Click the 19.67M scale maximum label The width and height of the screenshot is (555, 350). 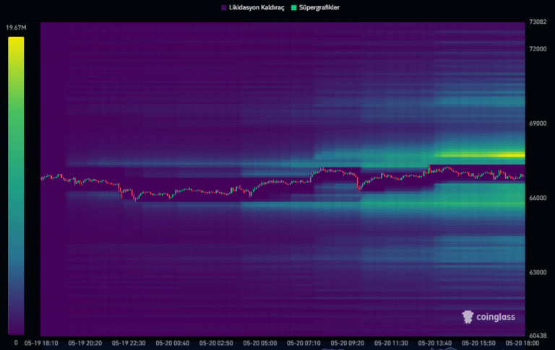point(16,28)
